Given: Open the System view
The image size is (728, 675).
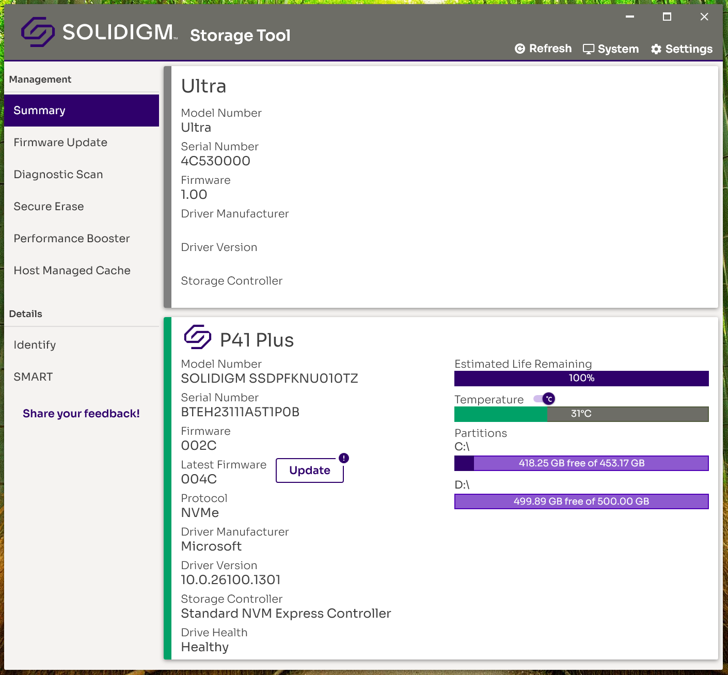Looking at the screenshot, I should click(x=611, y=49).
